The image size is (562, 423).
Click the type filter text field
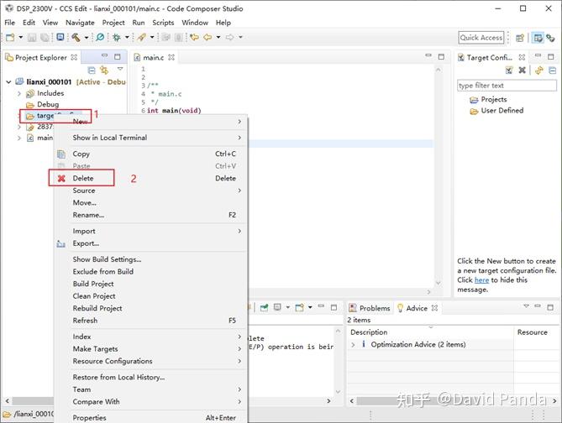[506, 86]
